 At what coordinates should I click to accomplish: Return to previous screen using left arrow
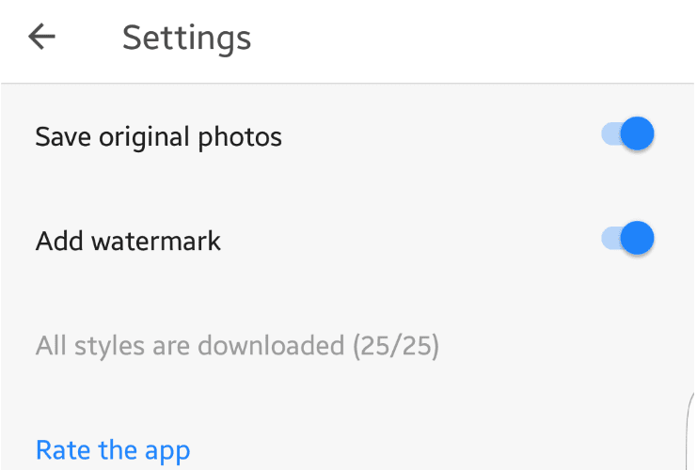tap(42, 38)
